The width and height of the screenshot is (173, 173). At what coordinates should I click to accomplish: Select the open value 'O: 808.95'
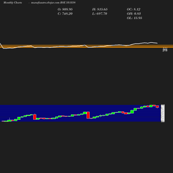[x=65, y=9]
